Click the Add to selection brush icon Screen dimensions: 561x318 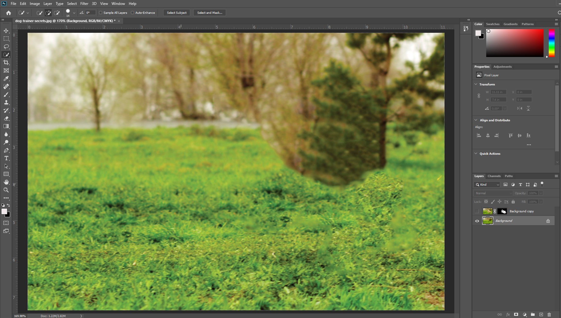click(48, 13)
